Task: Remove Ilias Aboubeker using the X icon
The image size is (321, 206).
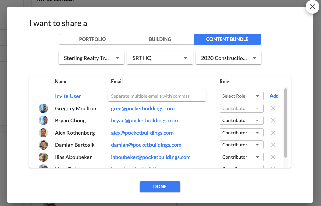Action: [273, 157]
